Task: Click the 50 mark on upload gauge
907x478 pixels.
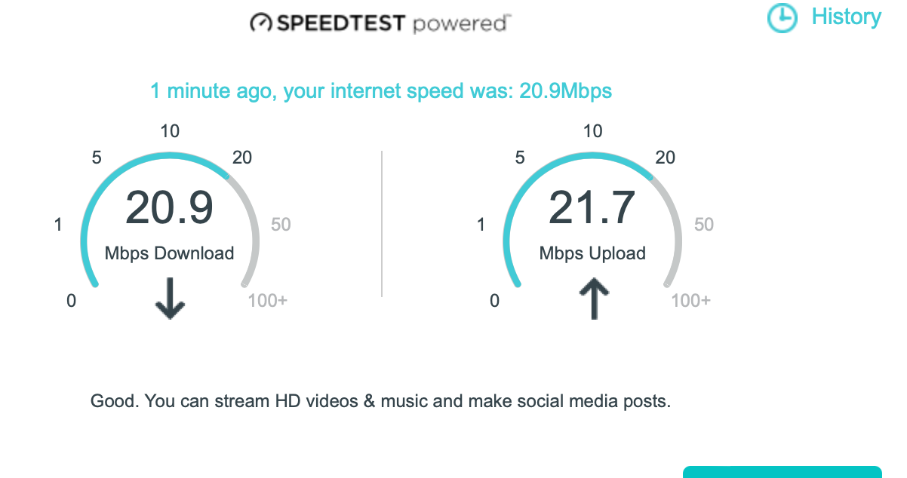Action: 704,225
